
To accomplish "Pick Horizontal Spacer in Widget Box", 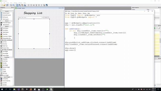I will point(6,22).
